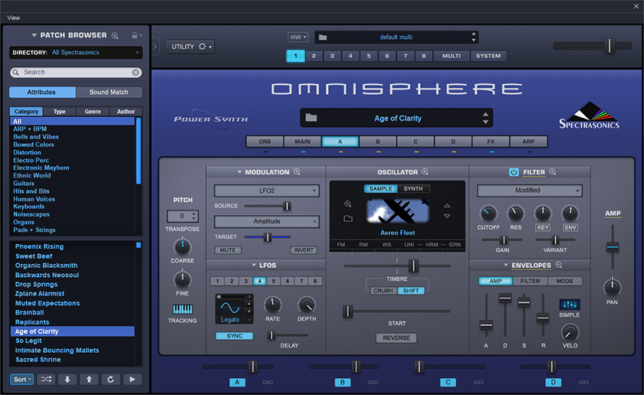
Task: Select the Sound Match tab
Action: (109, 92)
